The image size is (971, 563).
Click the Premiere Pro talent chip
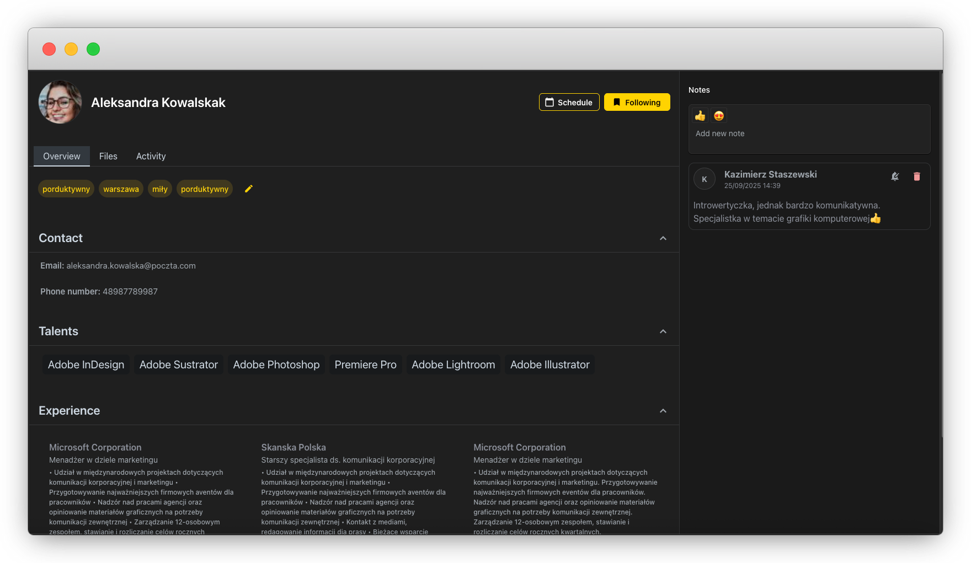tap(365, 364)
